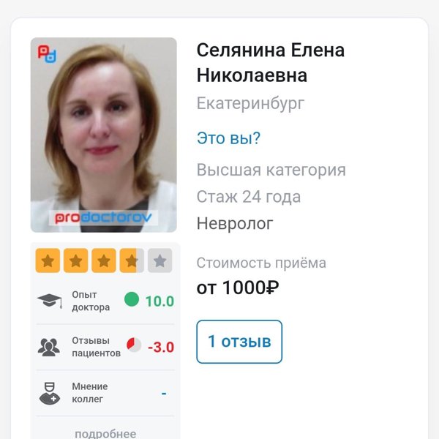Click the first rating star
Screen dimensions: 439x439
click(48, 260)
